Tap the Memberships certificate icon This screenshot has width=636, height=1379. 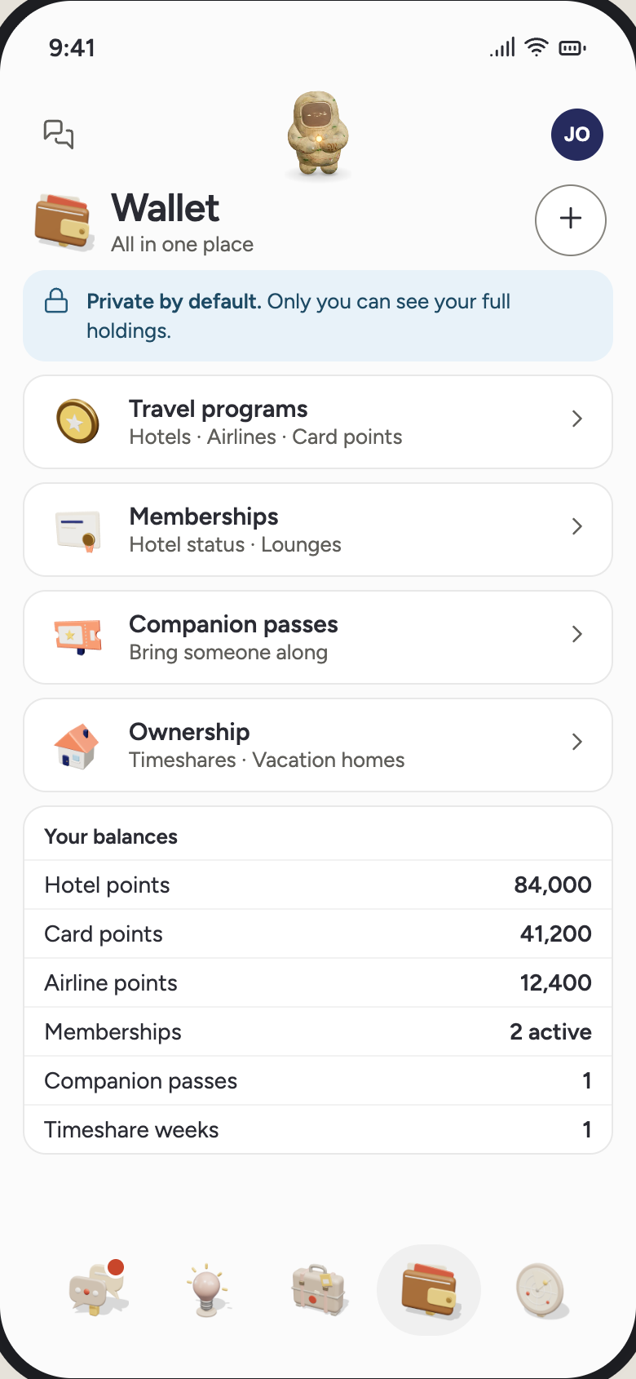coord(78,530)
